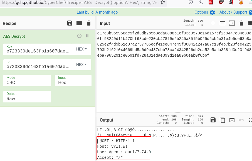Save the current recipe
Viewport: 252px width, 161px height.
[x=70, y=23]
